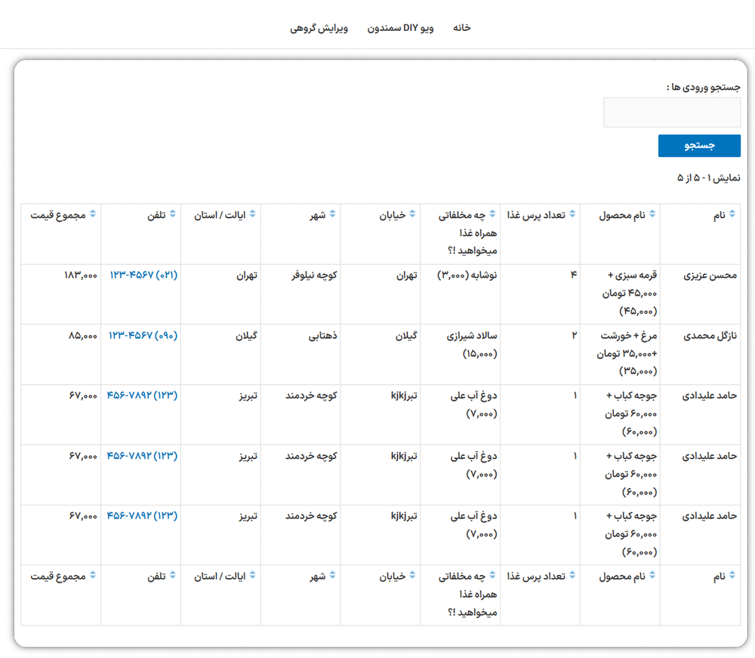This screenshot has width=755, height=658.
Task: Go to ویو DIY سمندون
Action: coord(402,27)
